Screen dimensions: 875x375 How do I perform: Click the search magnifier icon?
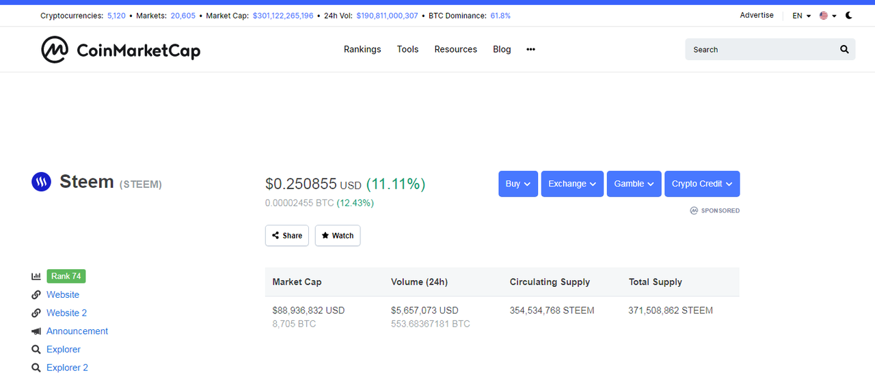(844, 49)
